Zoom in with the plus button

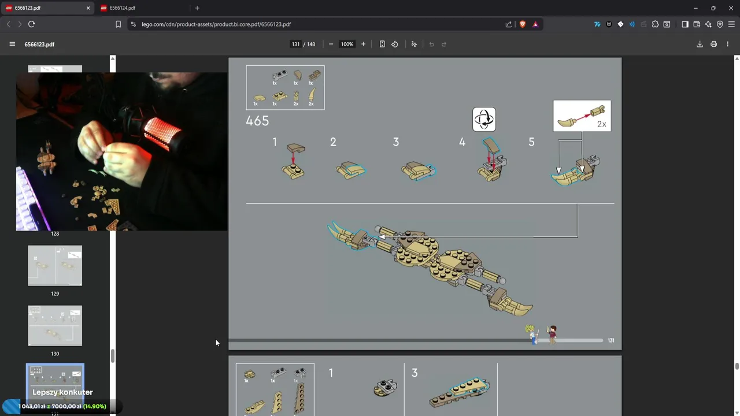pos(363,44)
